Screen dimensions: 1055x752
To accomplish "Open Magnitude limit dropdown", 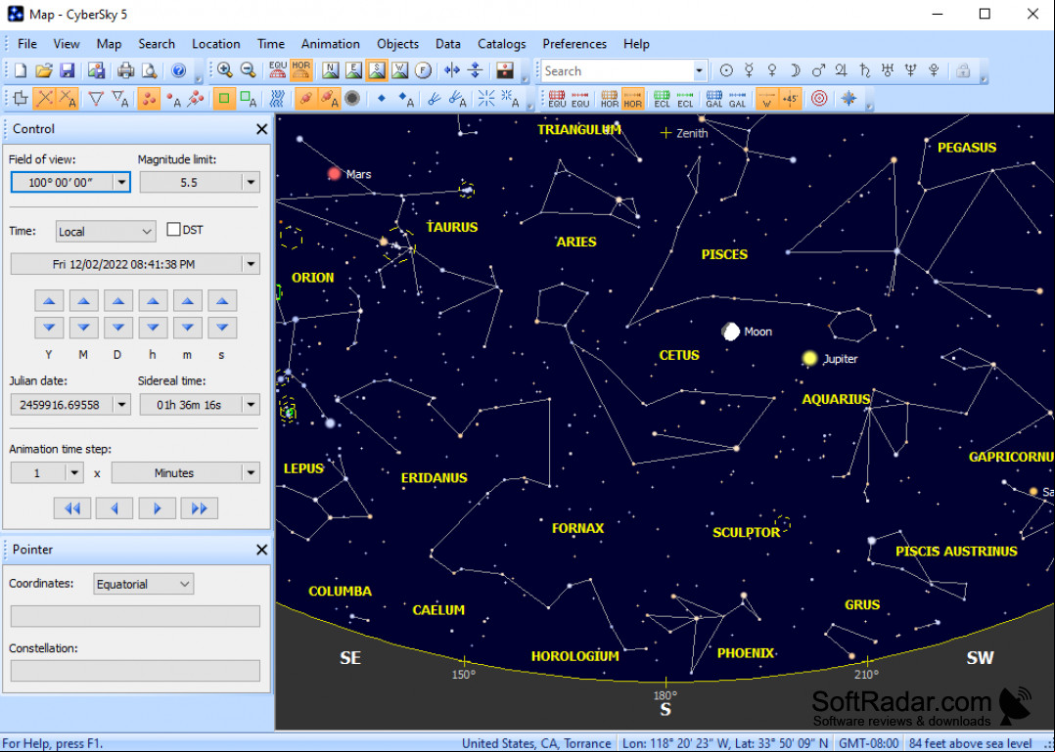I will 251,182.
